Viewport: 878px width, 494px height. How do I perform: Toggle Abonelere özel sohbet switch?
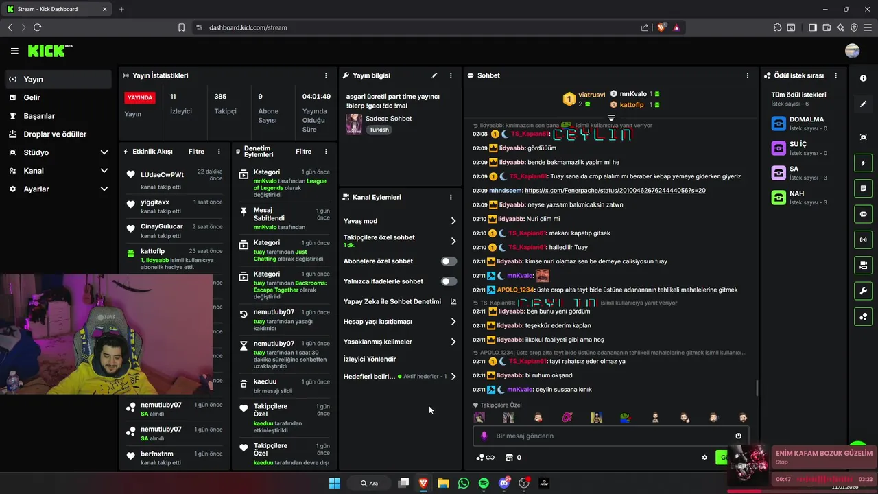pos(449,261)
